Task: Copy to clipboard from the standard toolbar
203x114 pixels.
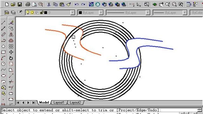Action: tap(56, 4)
